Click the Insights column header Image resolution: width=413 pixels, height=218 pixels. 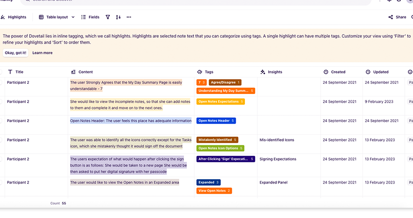click(275, 72)
